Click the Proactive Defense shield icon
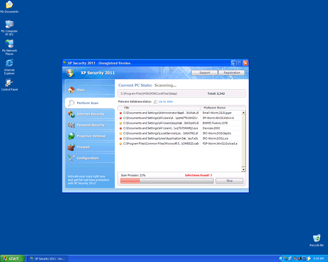328x262 pixels. (x=71, y=136)
